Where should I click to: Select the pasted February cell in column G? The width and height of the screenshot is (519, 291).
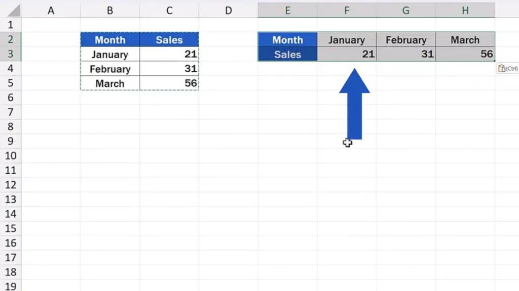[x=406, y=39]
